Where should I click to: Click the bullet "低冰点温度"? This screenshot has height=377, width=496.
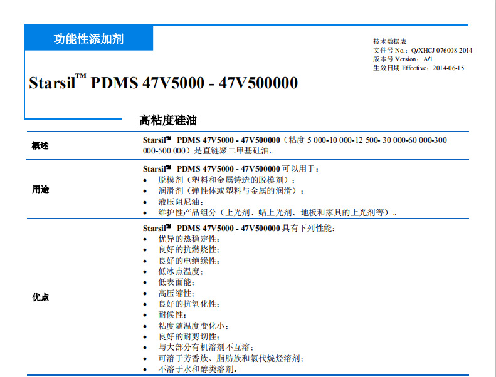181,271
